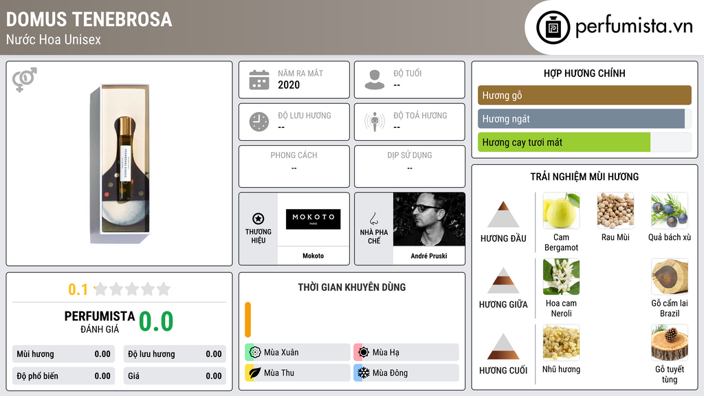Screen dimensions: 704x396
Task: Click the clock icon beside Độ lưu hương
Action: 259,122
